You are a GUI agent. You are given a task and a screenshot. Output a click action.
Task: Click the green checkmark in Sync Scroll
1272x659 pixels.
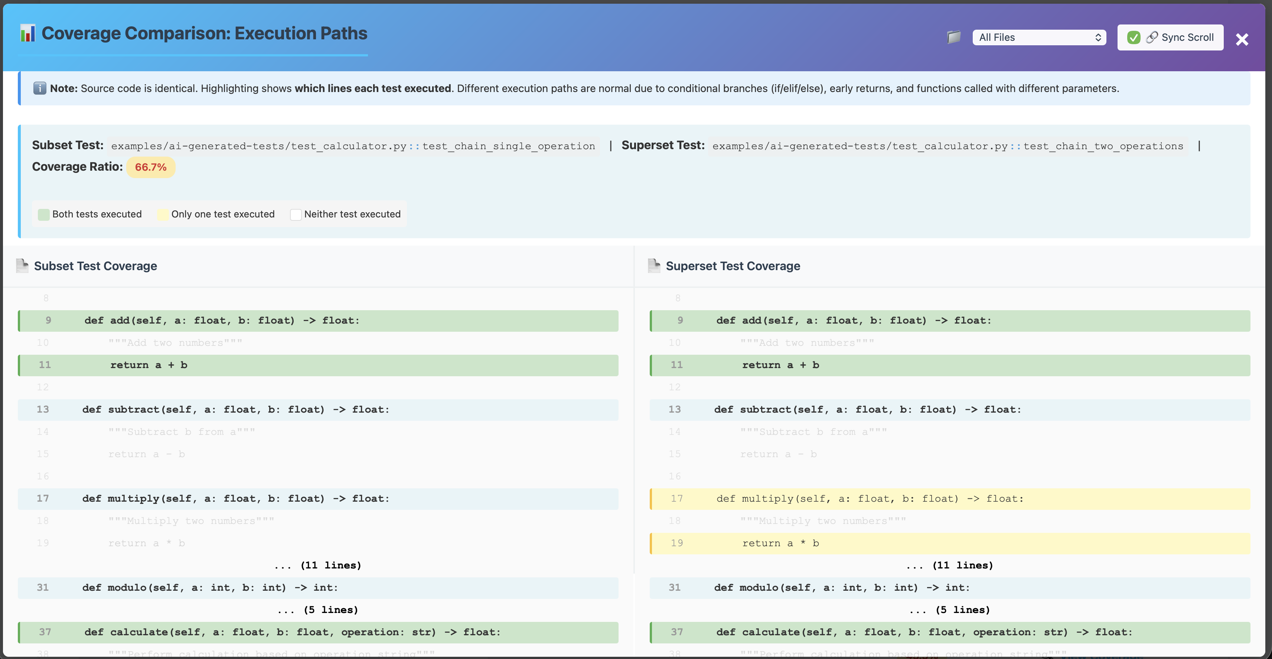pyautogui.click(x=1133, y=37)
